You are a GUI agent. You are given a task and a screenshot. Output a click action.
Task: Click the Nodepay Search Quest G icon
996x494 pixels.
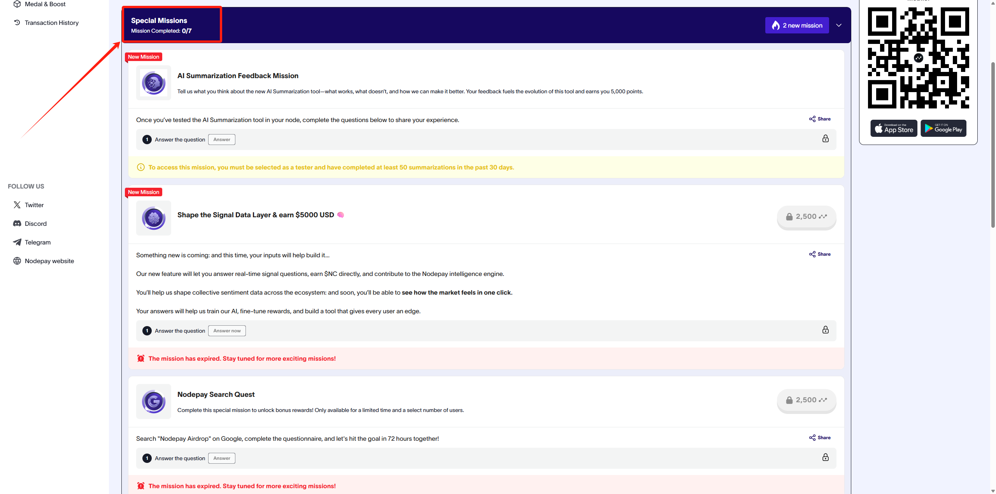154,401
